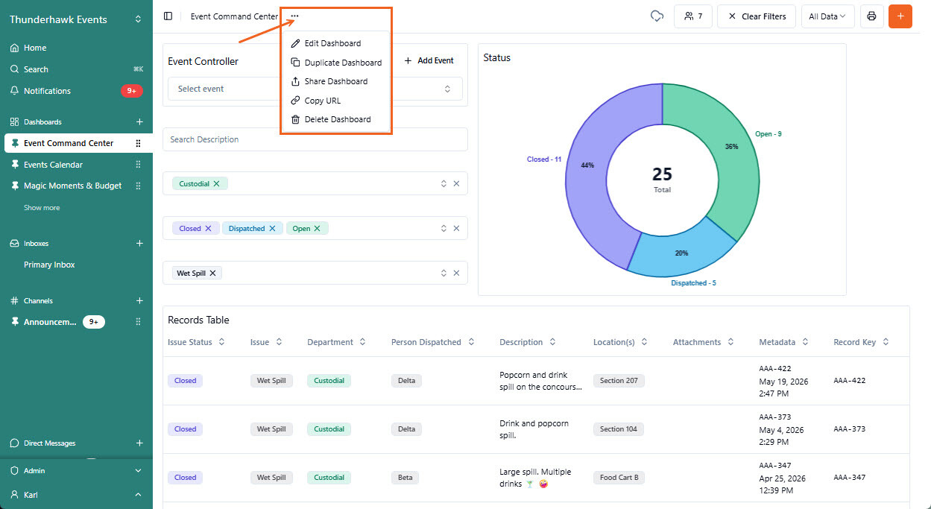Screen dimensions: 931x509
Task: Select Delete Dashboard menu entry
Action: coord(336,119)
